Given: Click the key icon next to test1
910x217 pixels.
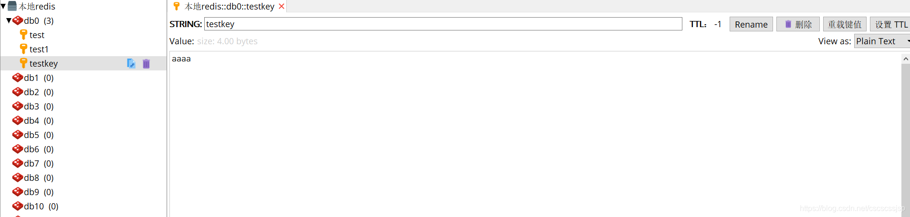Looking at the screenshot, I should click(x=23, y=49).
